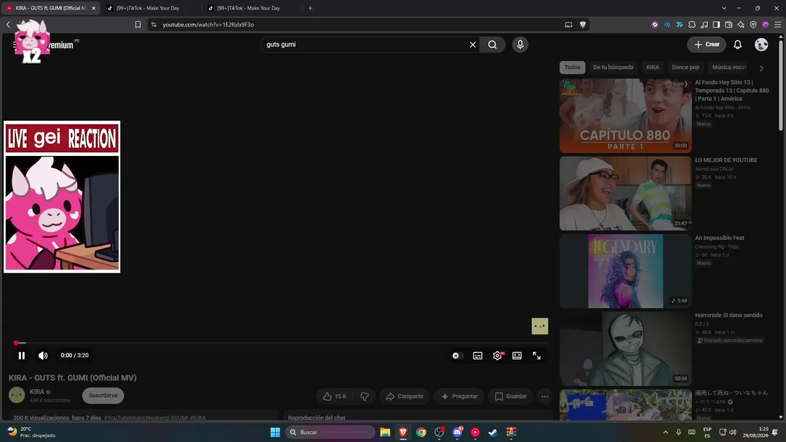The width and height of the screenshot is (786, 442).
Task: Show more filter chips with the arrow
Action: (x=761, y=68)
